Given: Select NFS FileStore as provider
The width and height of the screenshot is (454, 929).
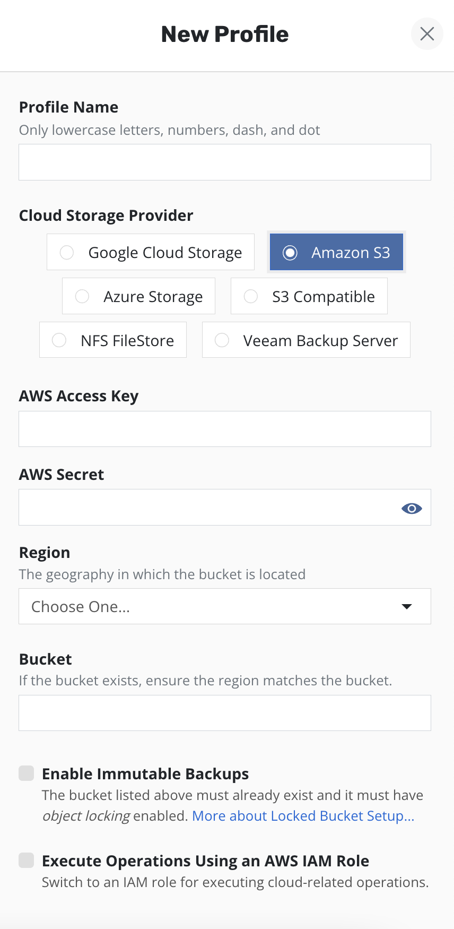Looking at the screenshot, I should (59, 340).
